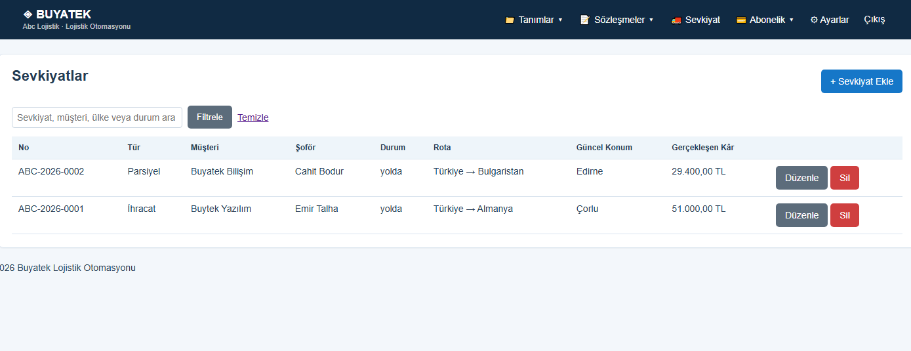The height and width of the screenshot is (351, 911).
Task: Delete shipment ABC-2026-0002 with Sil
Action: tap(845, 178)
